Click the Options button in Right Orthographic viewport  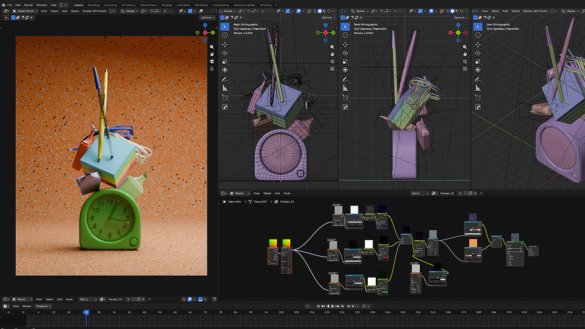pyautogui.click(x=327, y=18)
